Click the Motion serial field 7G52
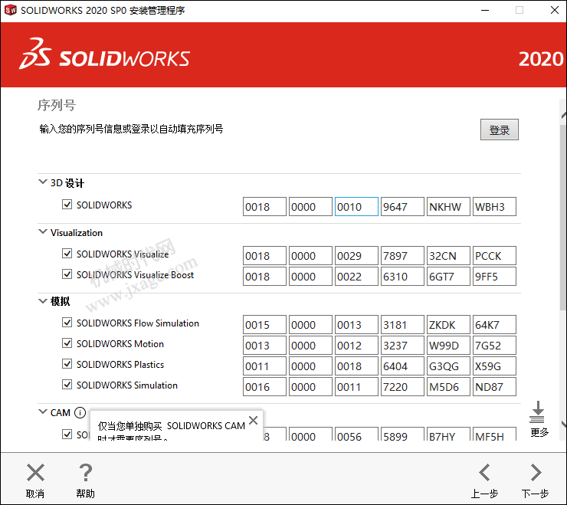 pos(494,345)
